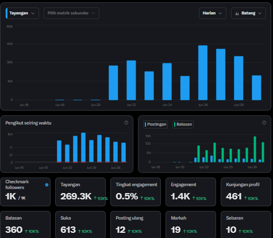273x238 pixels.
Task: Click the 10K% increase indicator on Sebaran card
Action: 245,232
